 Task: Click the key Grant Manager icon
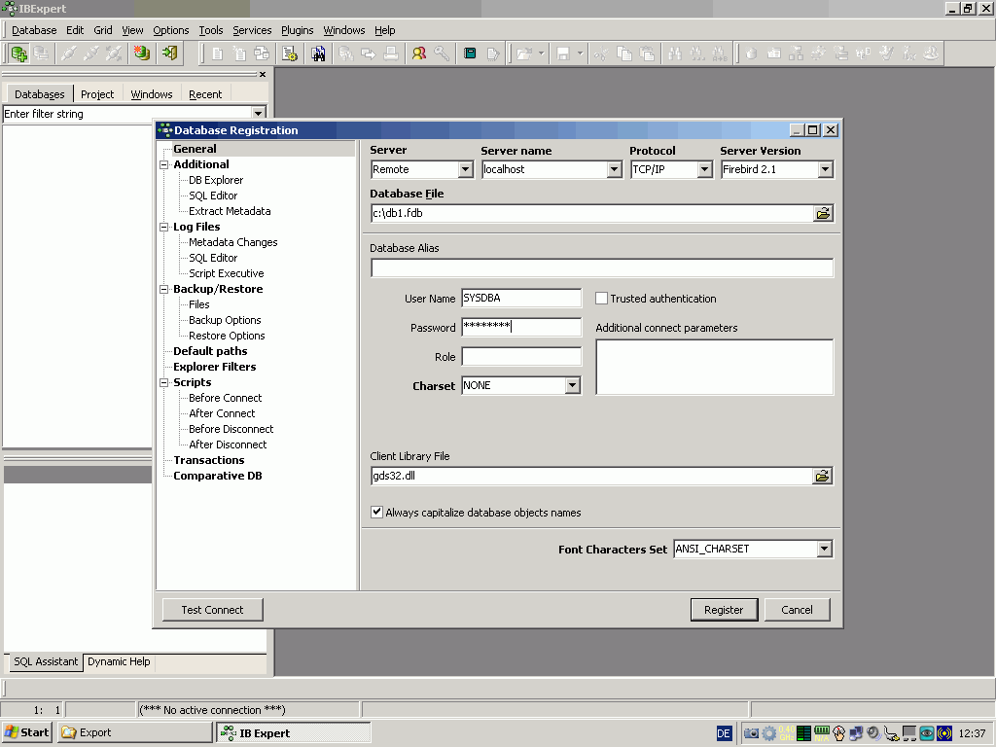pos(442,54)
